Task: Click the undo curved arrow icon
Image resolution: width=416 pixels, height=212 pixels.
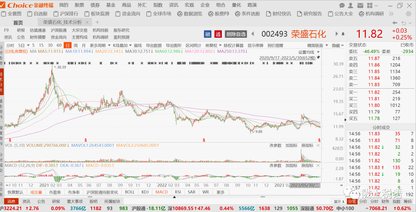Action: pyautogui.click(x=404, y=23)
